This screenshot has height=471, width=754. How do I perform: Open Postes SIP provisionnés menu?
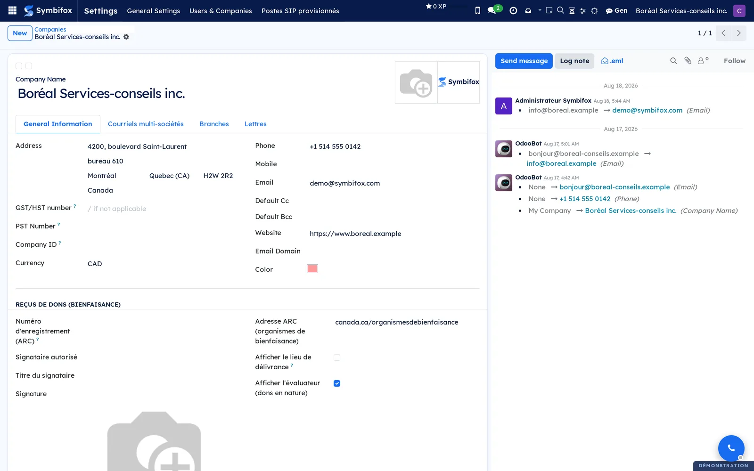[x=300, y=11]
